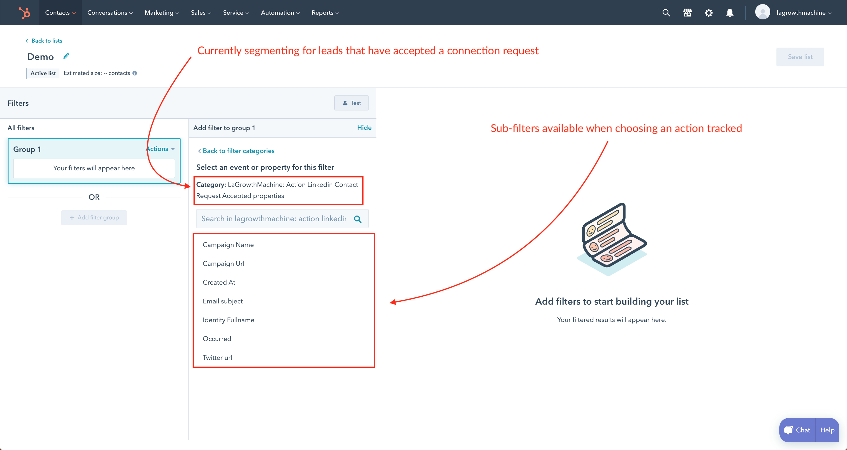Open the Chat widget
Image resolution: width=847 pixels, height=450 pixels.
click(x=797, y=430)
